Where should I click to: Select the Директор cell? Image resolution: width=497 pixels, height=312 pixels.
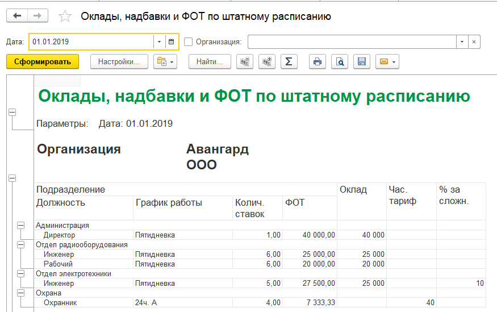[83, 235]
